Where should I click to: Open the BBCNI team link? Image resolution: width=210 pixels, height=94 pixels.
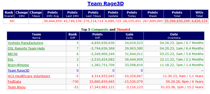(13, 54)
